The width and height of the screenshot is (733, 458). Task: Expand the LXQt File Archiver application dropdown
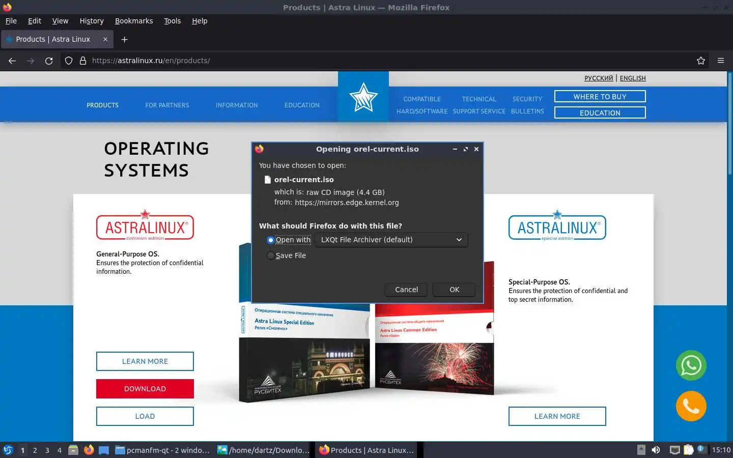point(391,240)
